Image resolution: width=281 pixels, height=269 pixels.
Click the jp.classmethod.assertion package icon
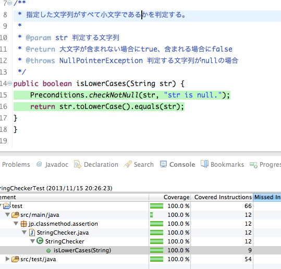click(x=23, y=224)
